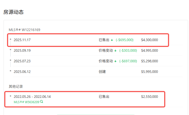Screen dimensions: 189x115
Task: Click the timeline bullet beside 2025.06.12
Action: coord(11,71)
